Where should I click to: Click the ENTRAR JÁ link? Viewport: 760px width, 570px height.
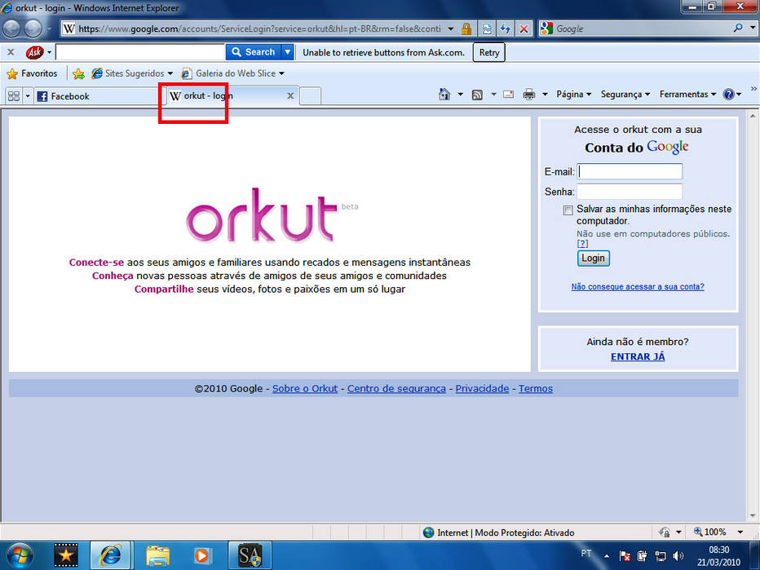[638, 356]
